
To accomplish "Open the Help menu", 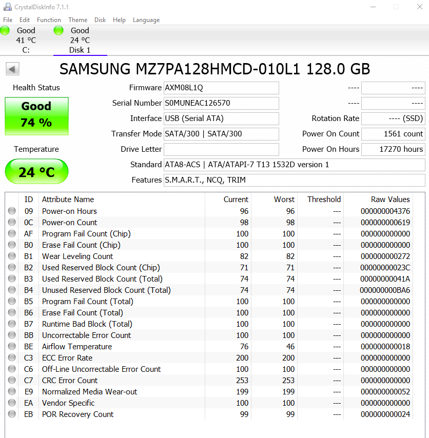I will (119, 20).
